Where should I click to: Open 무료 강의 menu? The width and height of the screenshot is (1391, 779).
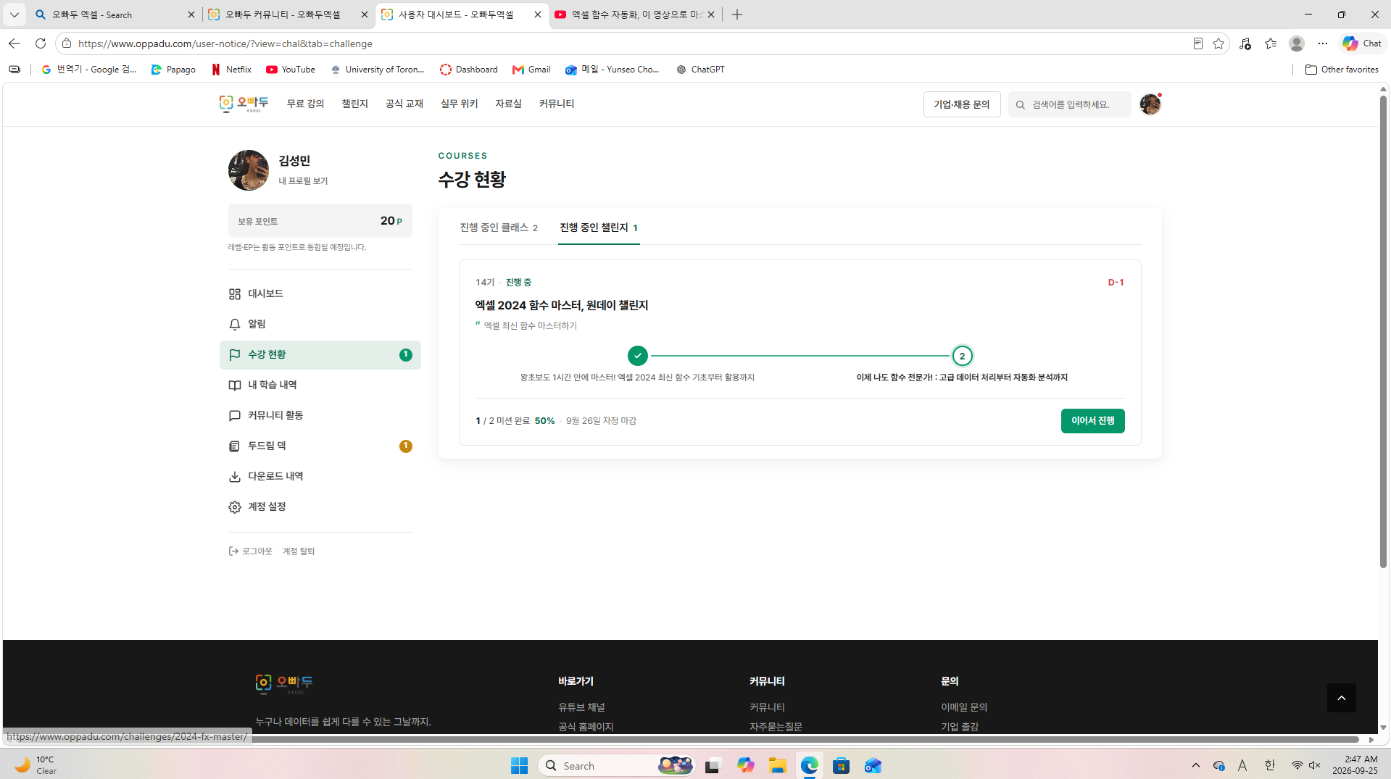305,104
